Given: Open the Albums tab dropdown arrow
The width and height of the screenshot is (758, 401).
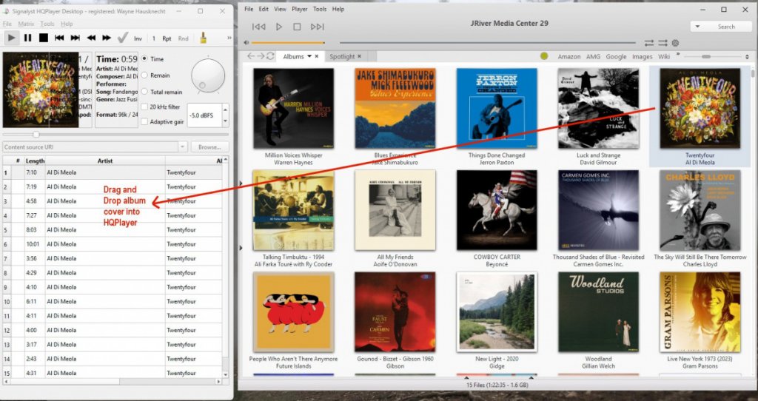Looking at the screenshot, I should pyautogui.click(x=309, y=56).
